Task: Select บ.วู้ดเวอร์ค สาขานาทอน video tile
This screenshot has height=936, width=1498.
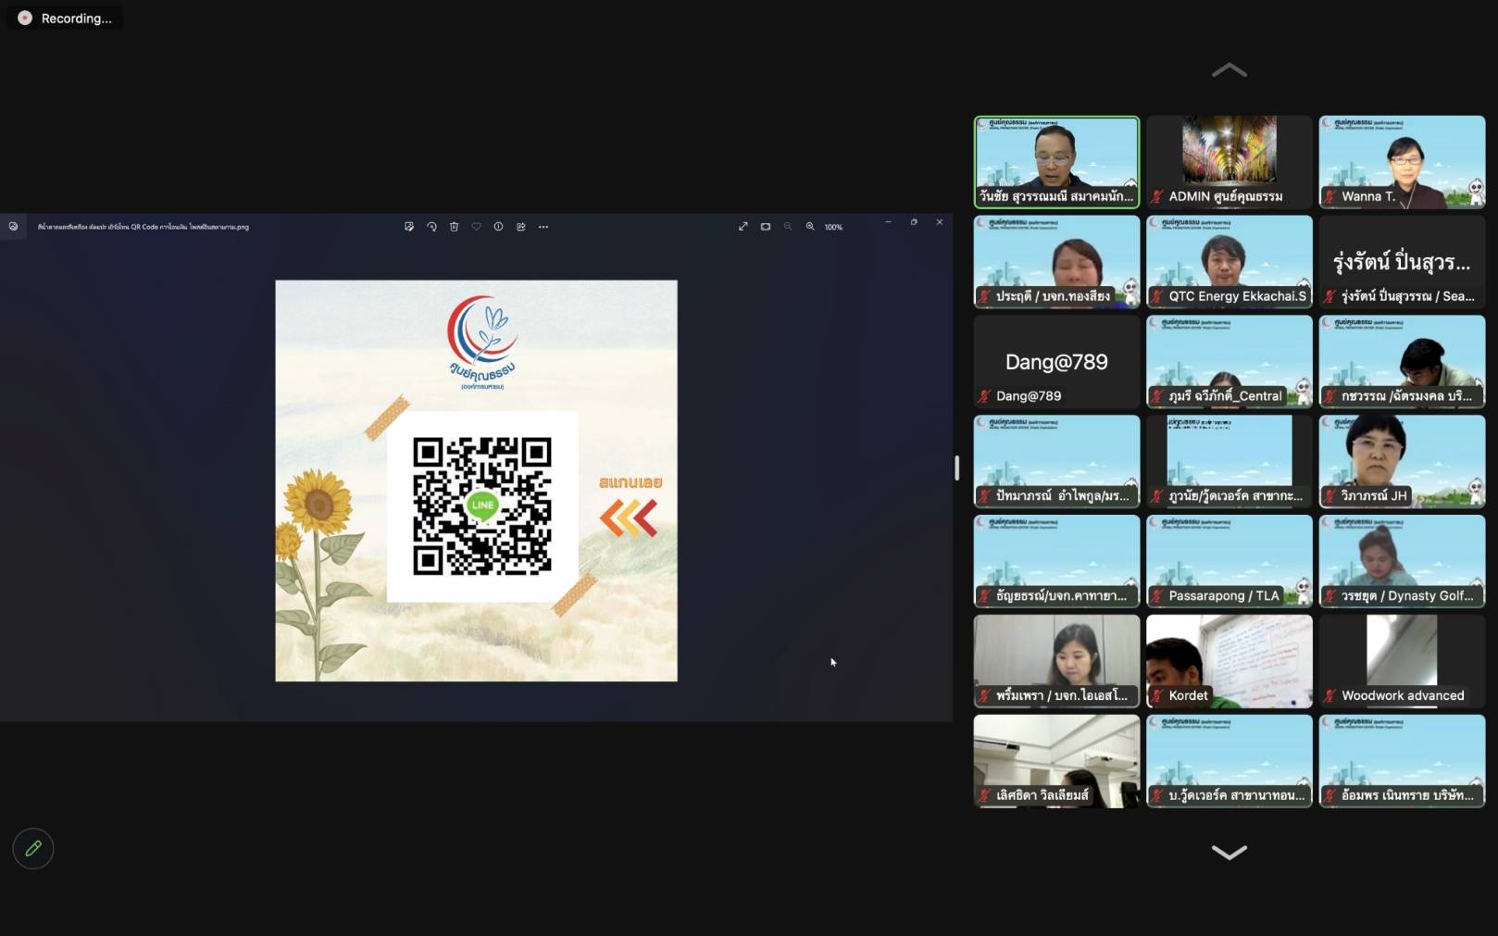Action: tap(1230, 761)
